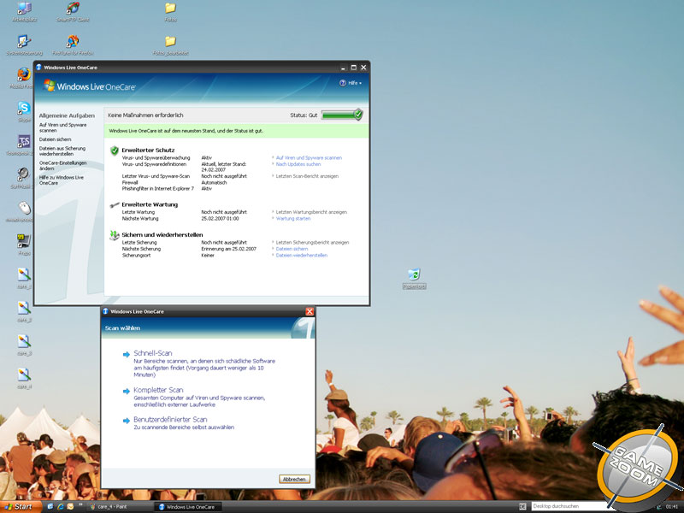Click the 'Auf Viren und Spyware scannen' link at right
Image resolution: width=684 pixels, height=513 pixels.
pyautogui.click(x=309, y=158)
